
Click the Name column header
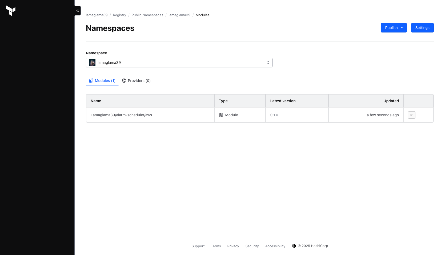coord(150,101)
